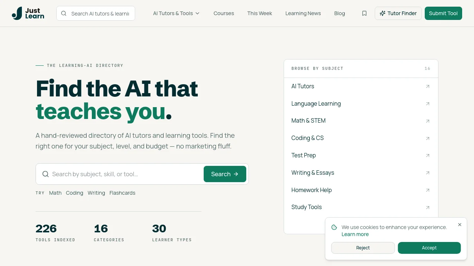The height and width of the screenshot is (266, 474).
Task: Expand the AI Tutors & Tools menu
Action: coord(176,13)
